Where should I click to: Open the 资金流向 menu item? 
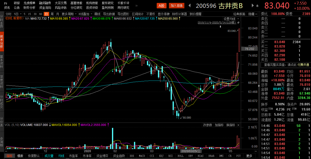(45, 8)
